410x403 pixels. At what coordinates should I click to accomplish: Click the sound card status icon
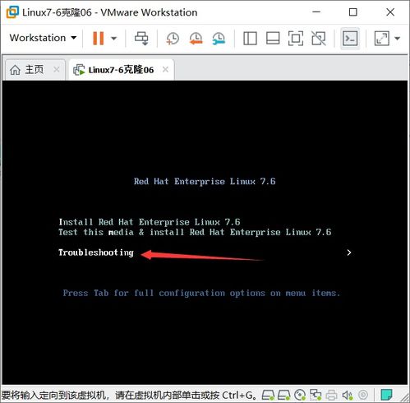tap(348, 395)
